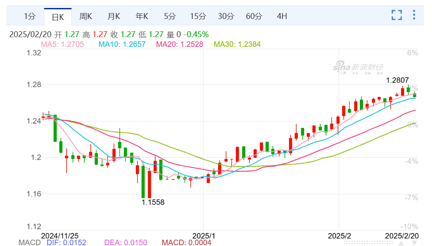
Task: Click the DIF: 0.0152 value
Action: [x=66, y=243]
